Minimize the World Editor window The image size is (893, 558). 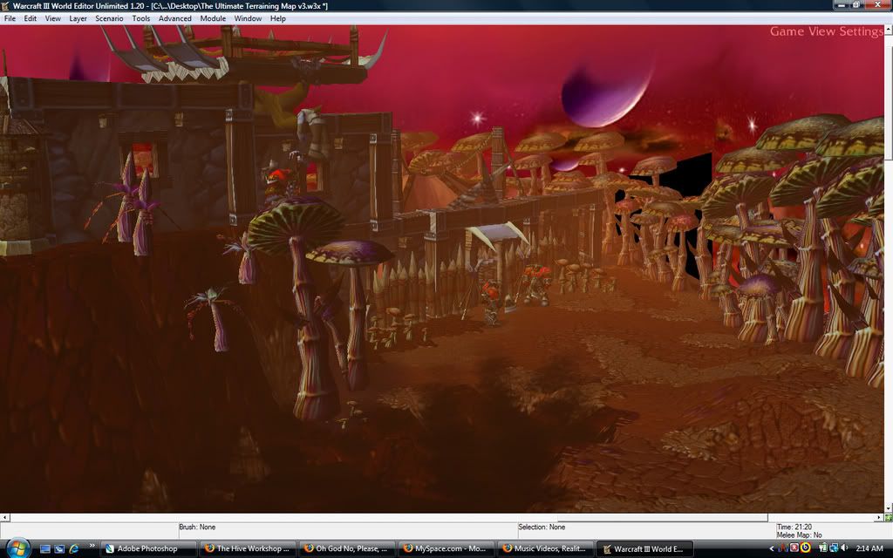(x=842, y=5)
